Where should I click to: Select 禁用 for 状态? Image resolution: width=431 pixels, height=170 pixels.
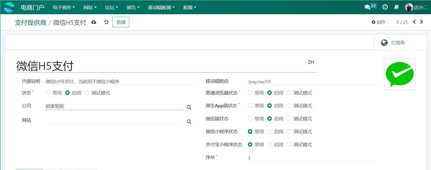(x=48, y=93)
